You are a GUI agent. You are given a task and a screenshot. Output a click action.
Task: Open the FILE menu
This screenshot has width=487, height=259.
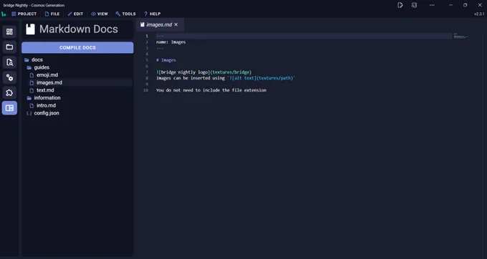pos(52,14)
